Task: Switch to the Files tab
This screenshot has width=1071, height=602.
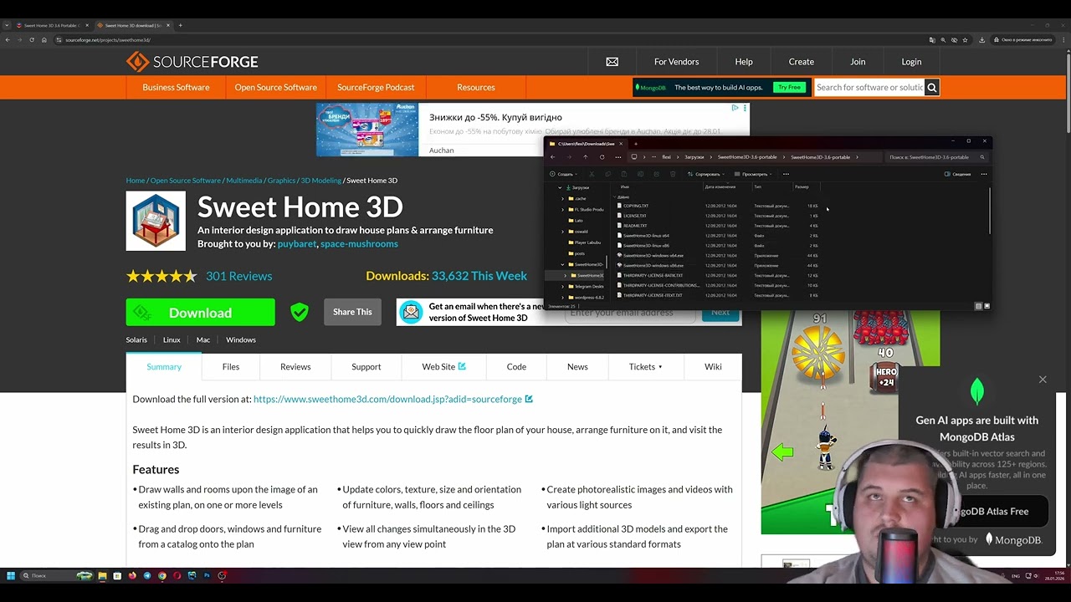Action: point(231,367)
